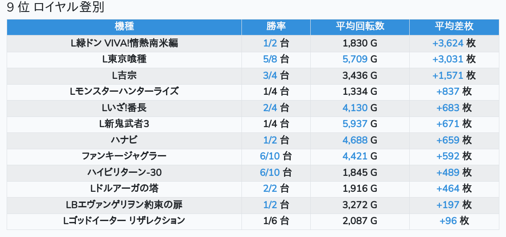Click the 平均差枚 column header

pos(454,27)
